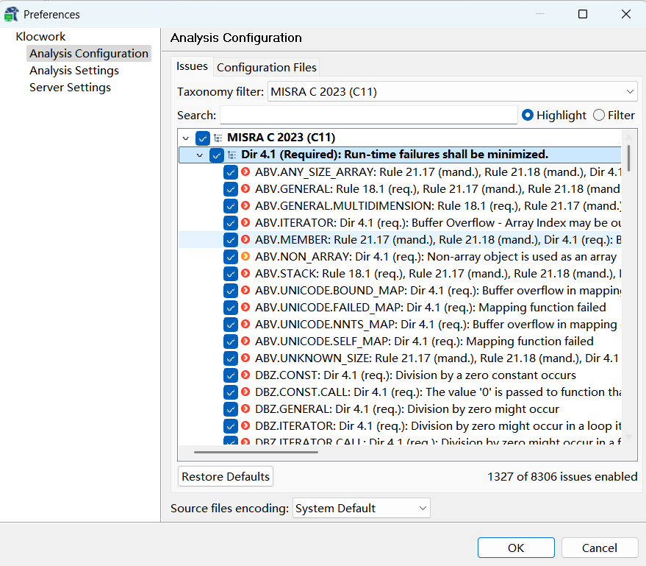
Task: Select ABV.UNKNOWN_SIZE row text
Action: [x=437, y=358]
